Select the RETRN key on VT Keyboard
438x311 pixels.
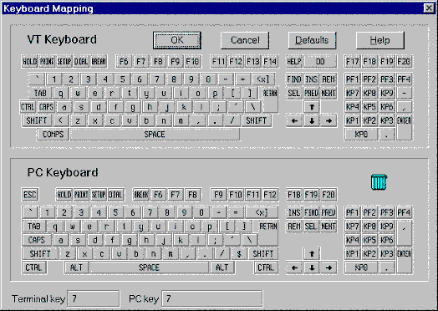pos(270,99)
